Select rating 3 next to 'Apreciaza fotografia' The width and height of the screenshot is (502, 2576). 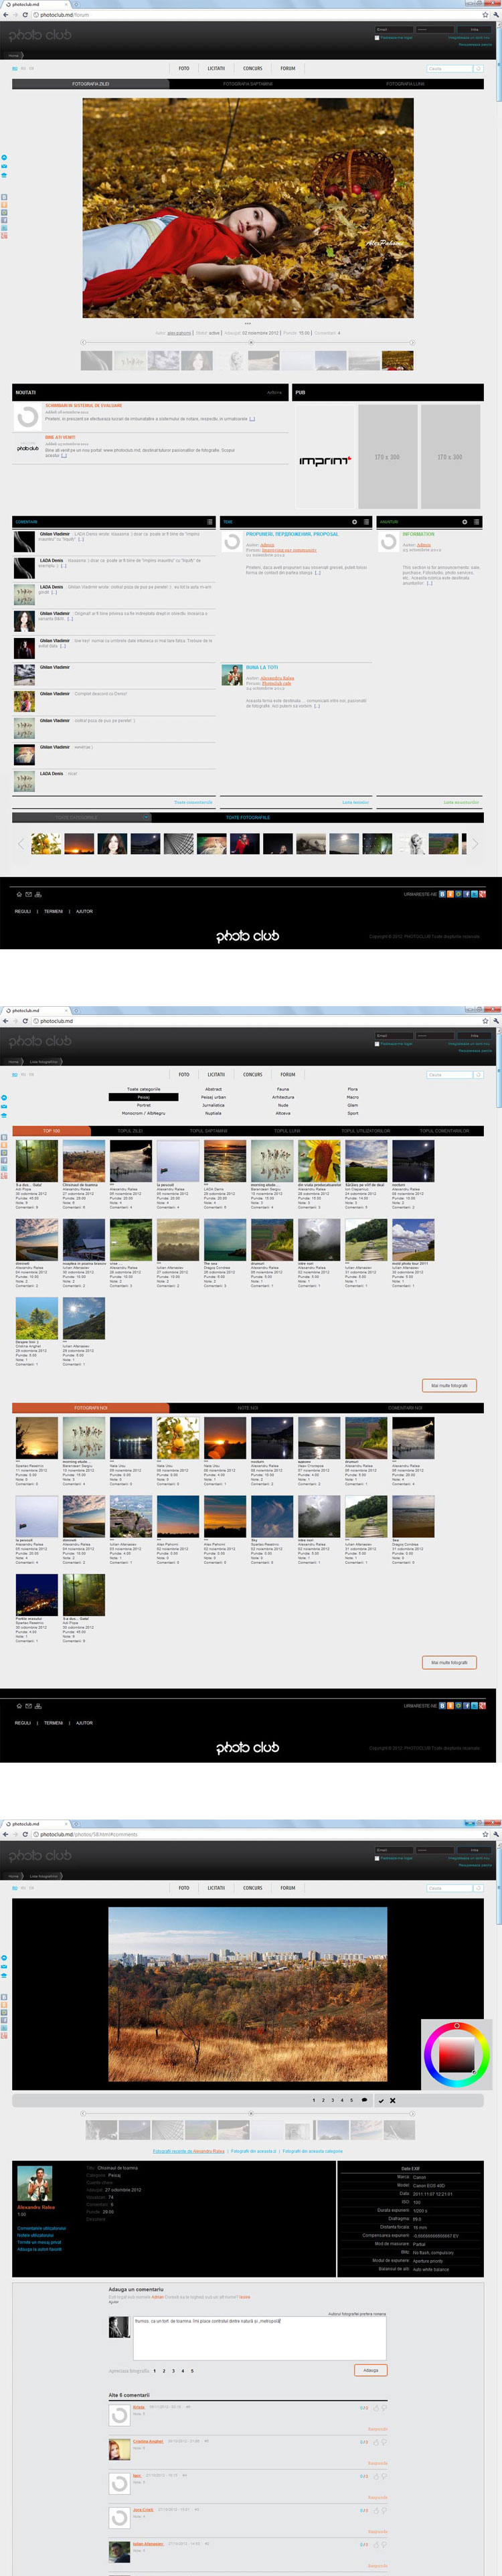[x=173, y=2370]
